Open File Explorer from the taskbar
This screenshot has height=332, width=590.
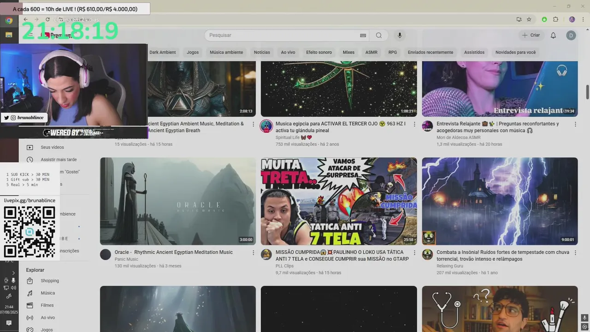(x=9, y=35)
